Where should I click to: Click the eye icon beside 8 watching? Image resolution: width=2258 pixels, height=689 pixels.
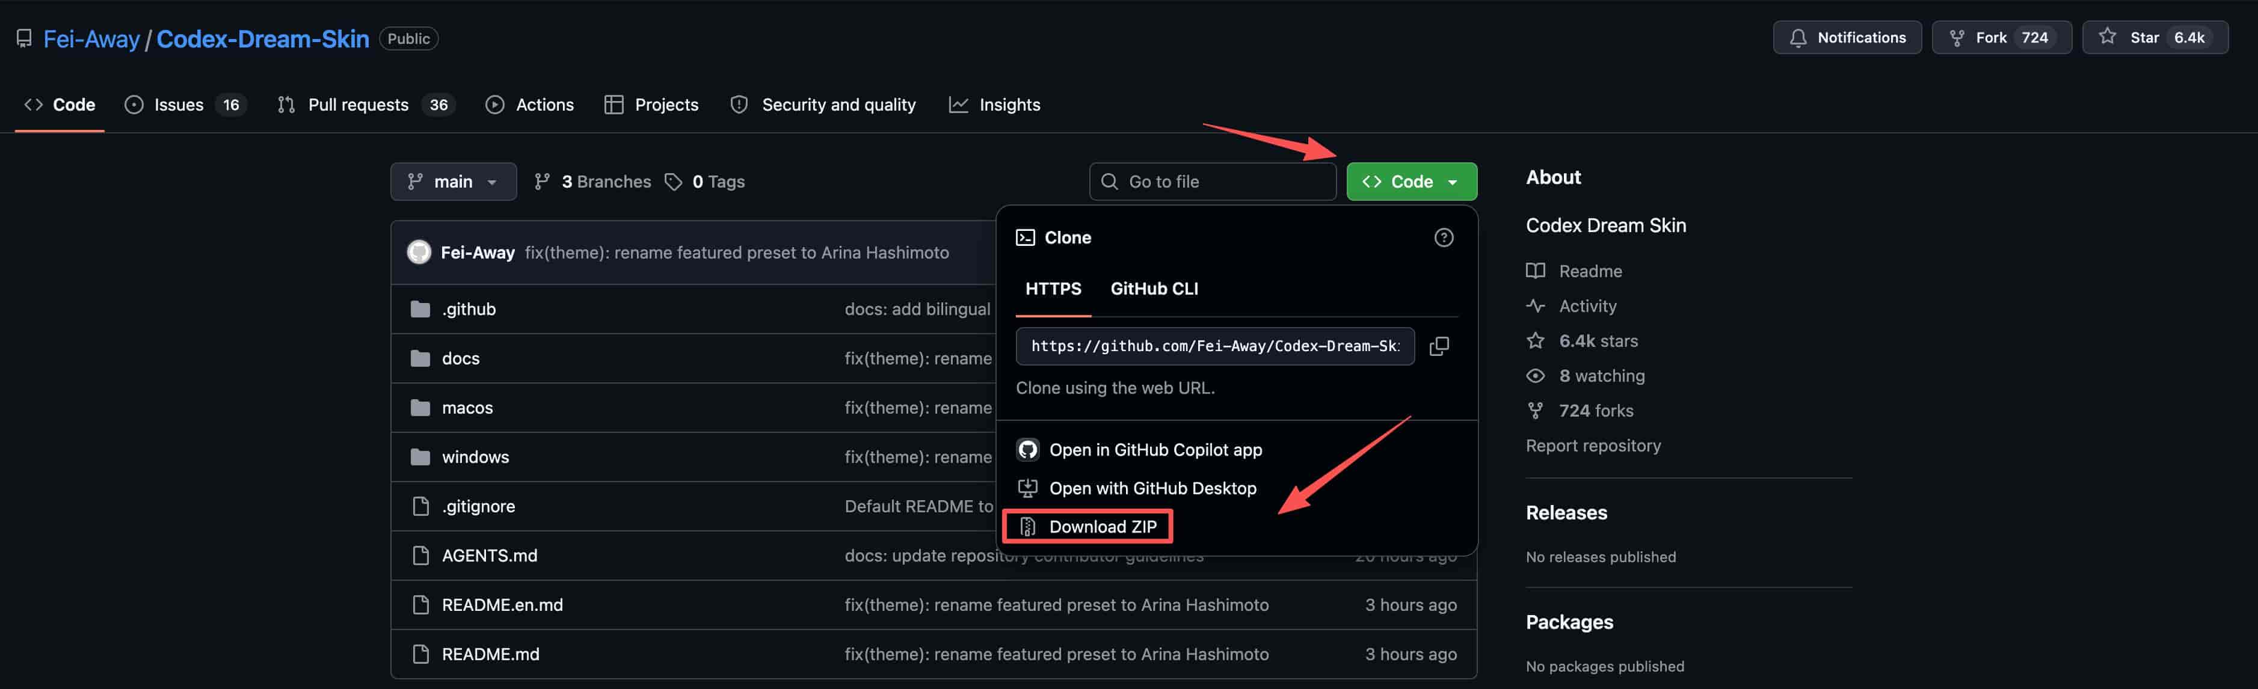click(x=1536, y=376)
